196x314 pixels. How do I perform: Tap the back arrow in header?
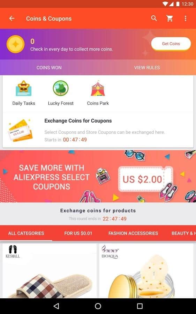click(x=12, y=18)
